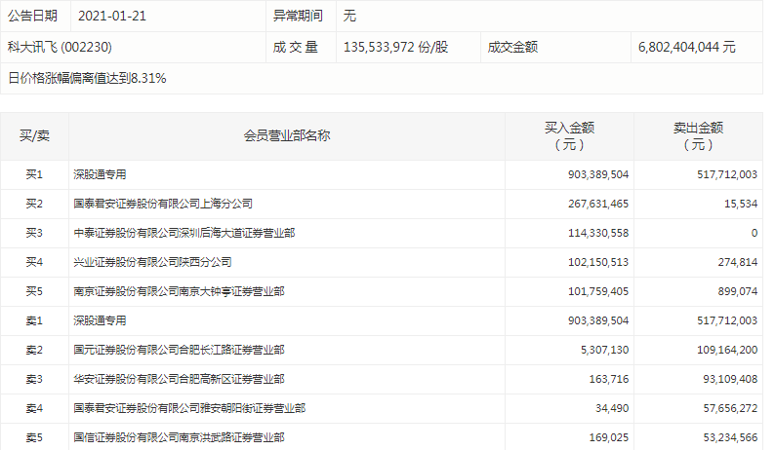Sort by 卖出金额(元) column header

point(698,136)
